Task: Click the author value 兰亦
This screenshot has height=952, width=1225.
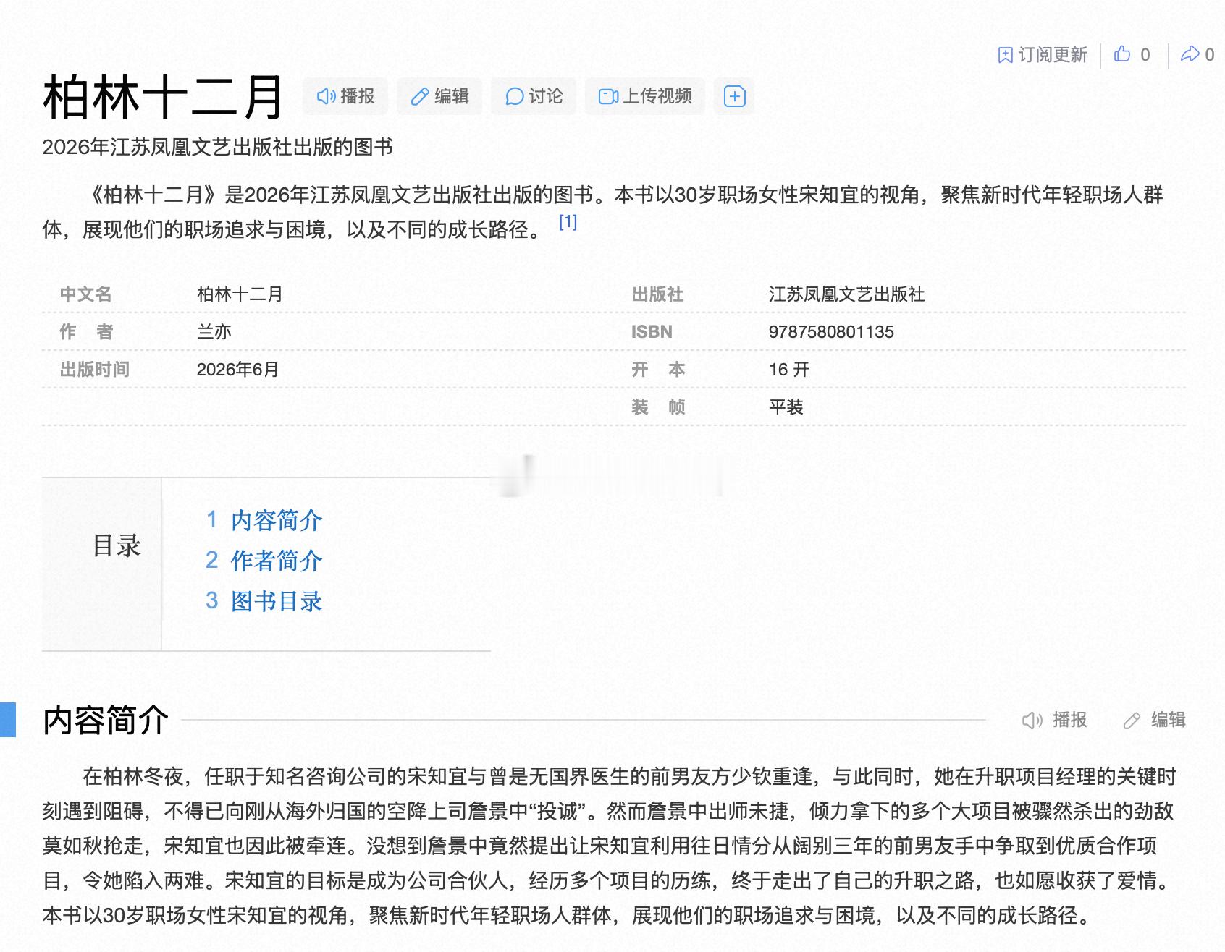Action: pyautogui.click(x=214, y=332)
